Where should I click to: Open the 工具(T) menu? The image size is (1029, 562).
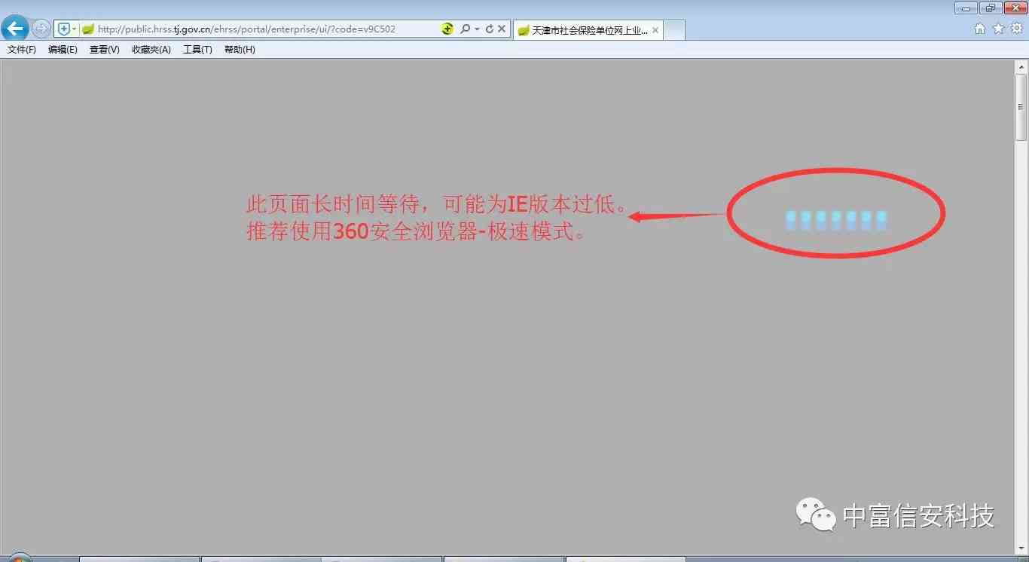point(197,50)
